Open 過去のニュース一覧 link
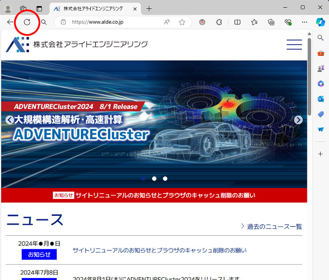329x280 pixels. (271, 226)
